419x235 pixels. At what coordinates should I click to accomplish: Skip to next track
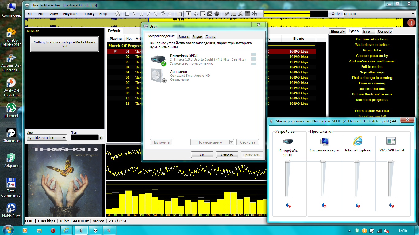[x=156, y=14]
